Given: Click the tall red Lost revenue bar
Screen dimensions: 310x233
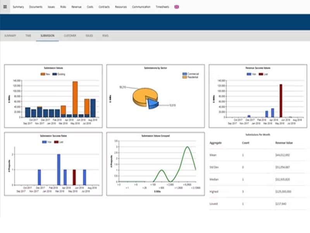Looking at the screenshot, I should click(281, 101).
